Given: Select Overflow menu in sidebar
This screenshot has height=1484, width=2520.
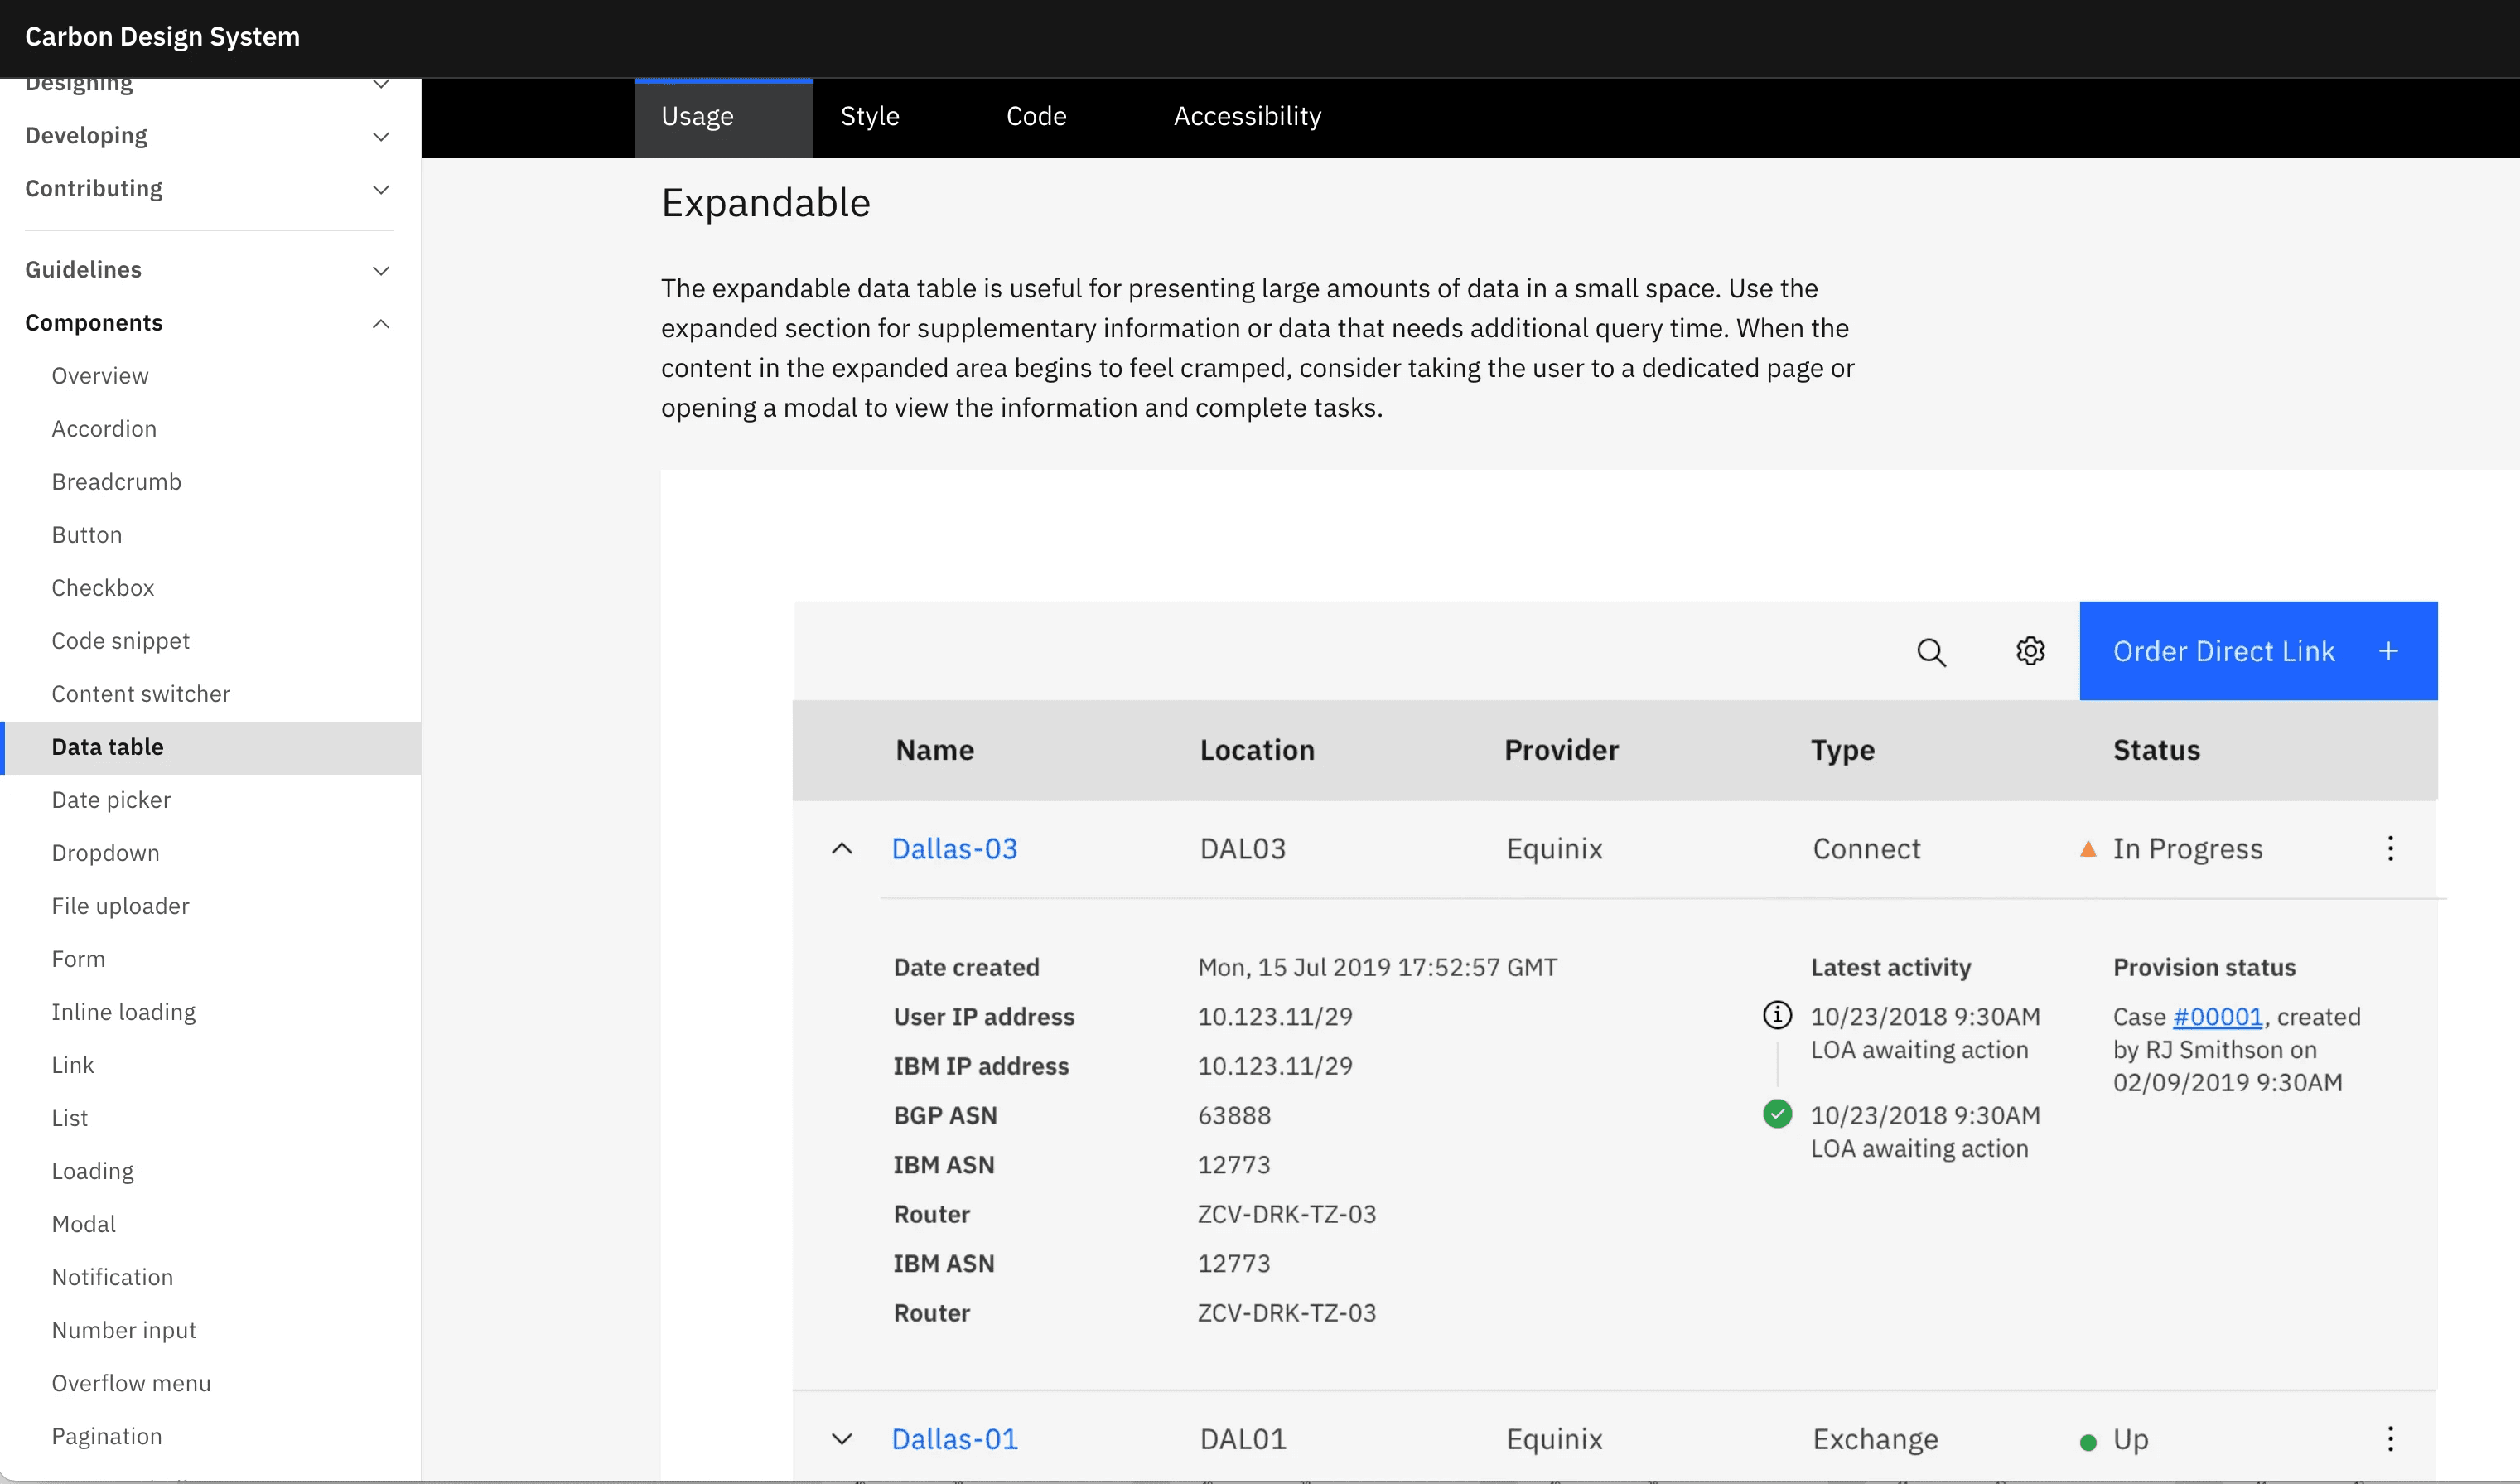Looking at the screenshot, I should tap(131, 1383).
